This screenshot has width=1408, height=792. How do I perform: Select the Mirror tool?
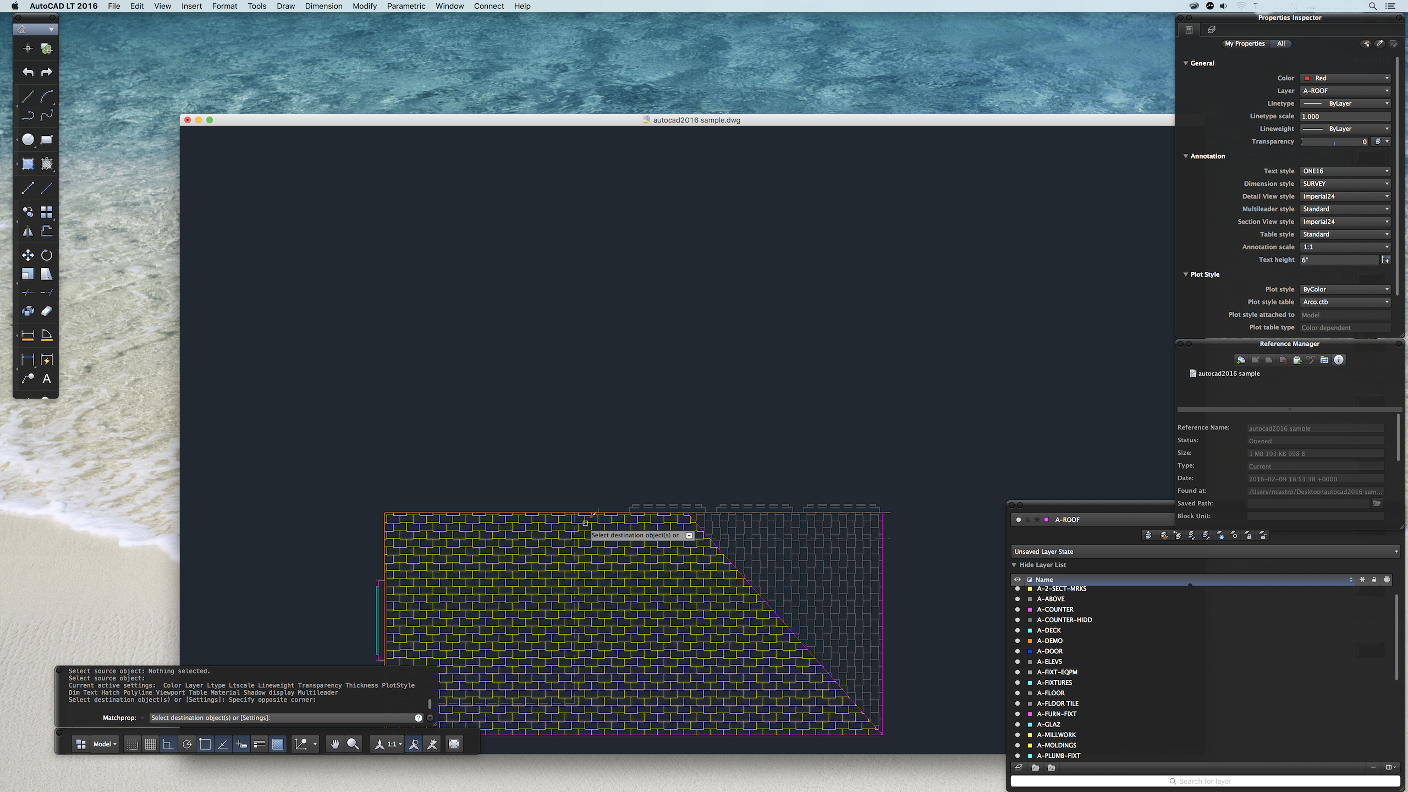click(x=28, y=231)
